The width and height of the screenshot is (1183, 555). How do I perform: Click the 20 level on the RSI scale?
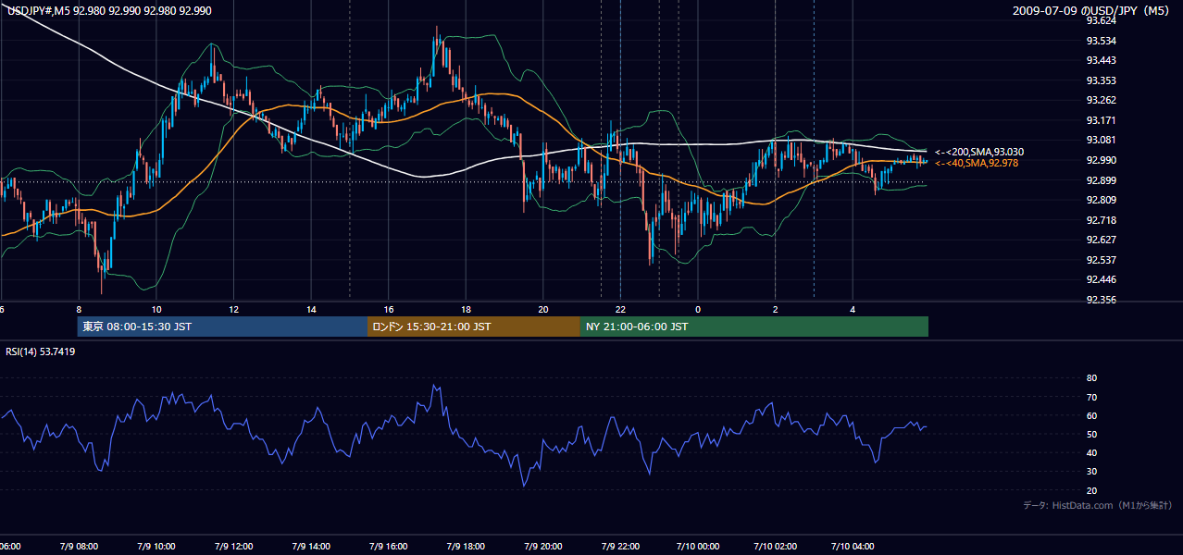1091,490
